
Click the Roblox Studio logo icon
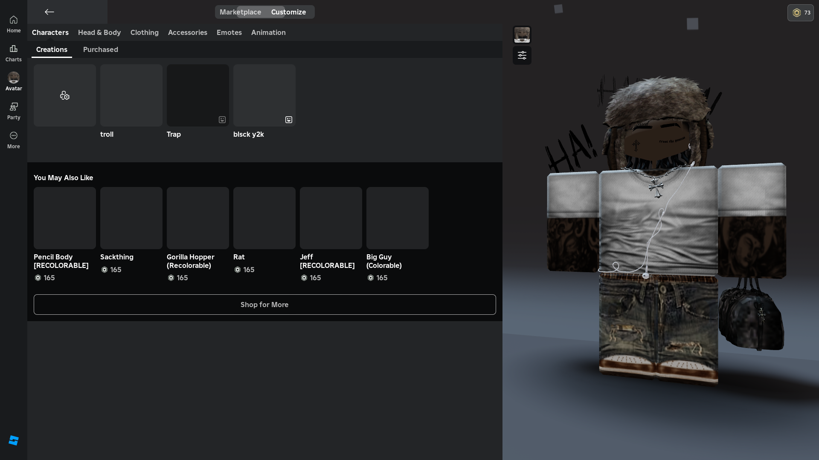coord(14,440)
